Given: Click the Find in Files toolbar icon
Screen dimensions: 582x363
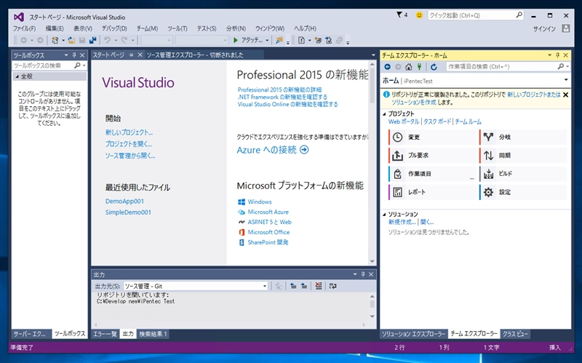Looking at the screenshot, I should point(279,40).
